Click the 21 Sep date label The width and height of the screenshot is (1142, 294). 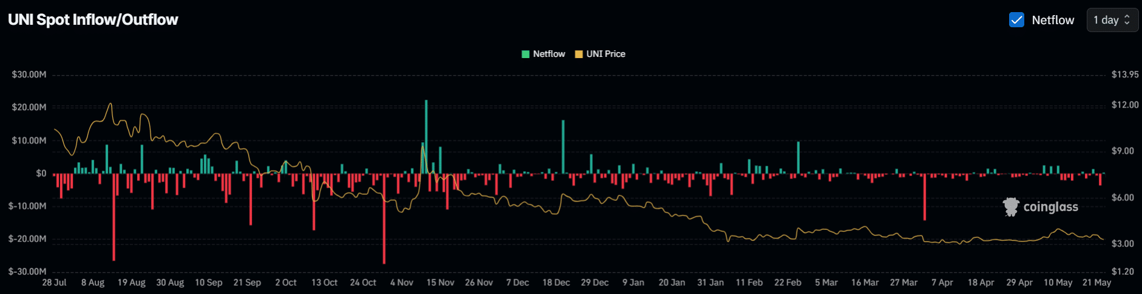point(247,283)
